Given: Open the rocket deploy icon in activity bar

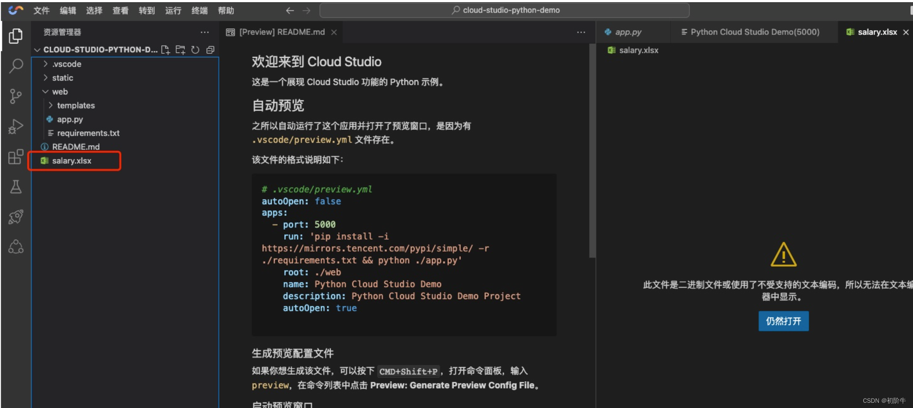Looking at the screenshot, I should (x=16, y=217).
